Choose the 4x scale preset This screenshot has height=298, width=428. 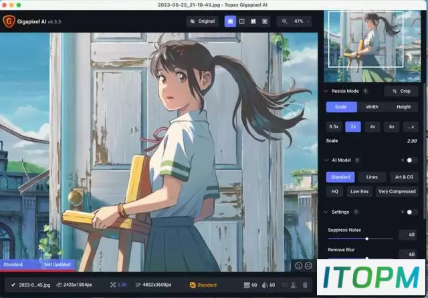pos(372,127)
